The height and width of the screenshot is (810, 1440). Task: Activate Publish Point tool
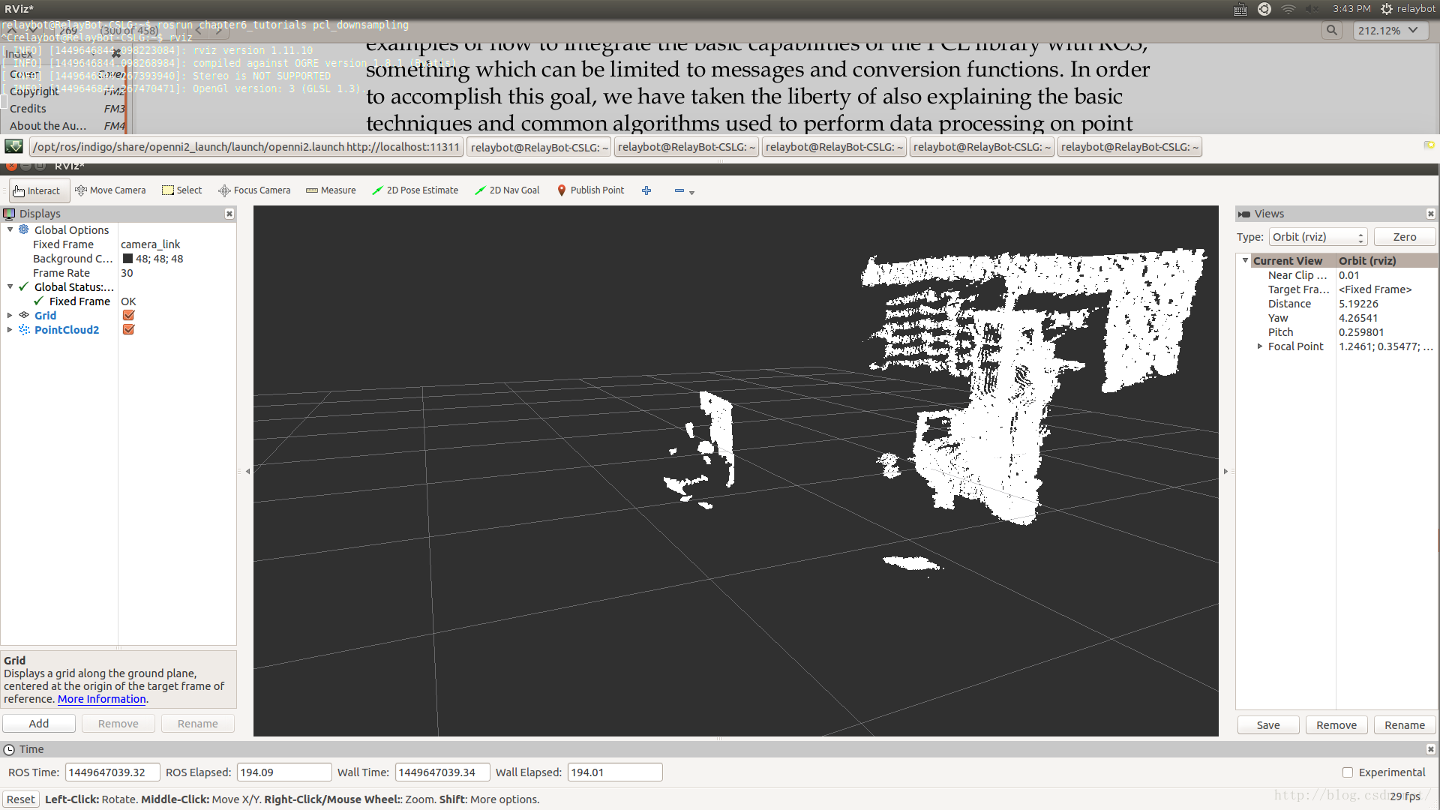(x=590, y=190)
